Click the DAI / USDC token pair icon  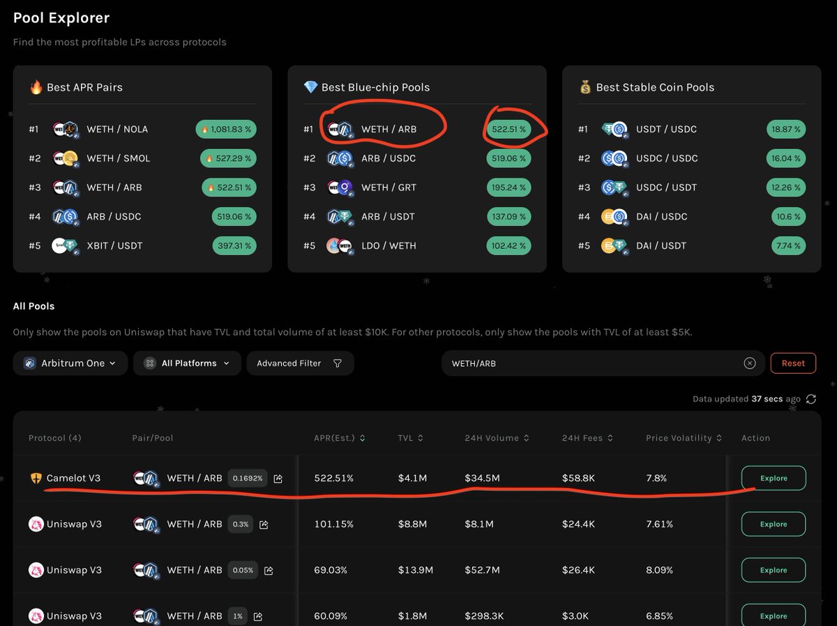pos(614,217)
